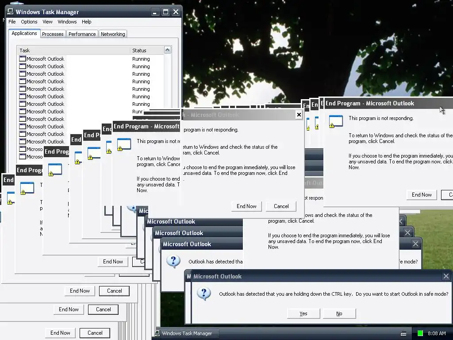453x340 pixels.
Task: Click the 8:08 AM taskbar clock
Action: click(437, 333)
